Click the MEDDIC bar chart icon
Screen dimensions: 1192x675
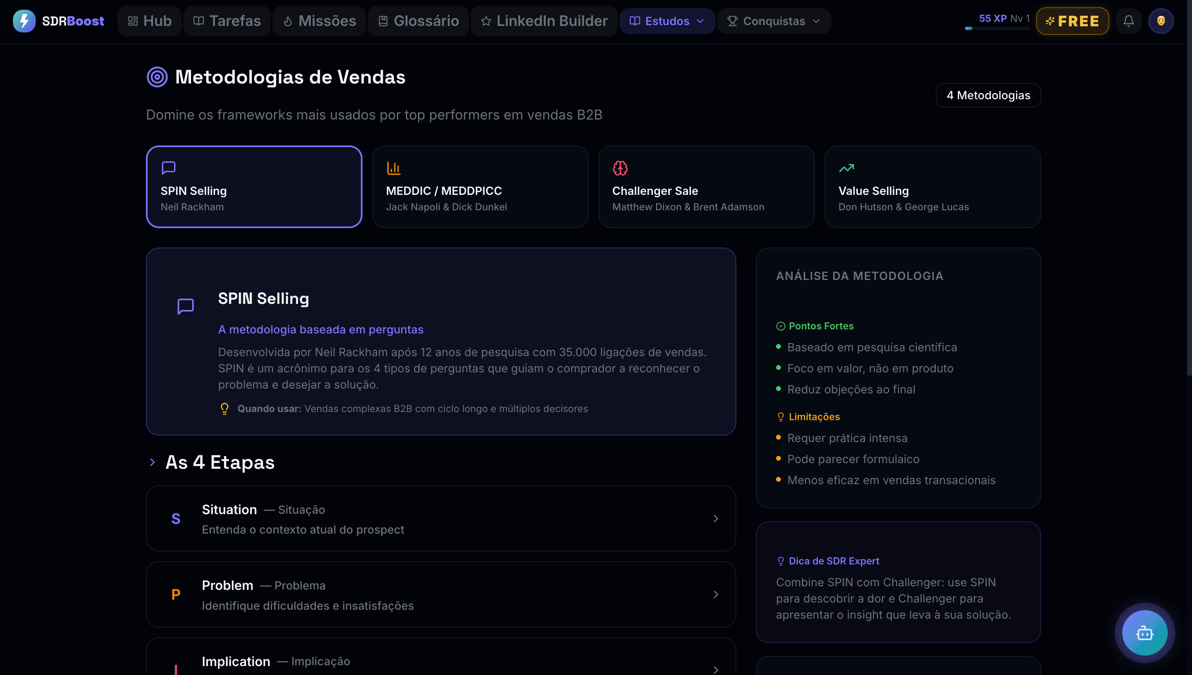[394, 168]
